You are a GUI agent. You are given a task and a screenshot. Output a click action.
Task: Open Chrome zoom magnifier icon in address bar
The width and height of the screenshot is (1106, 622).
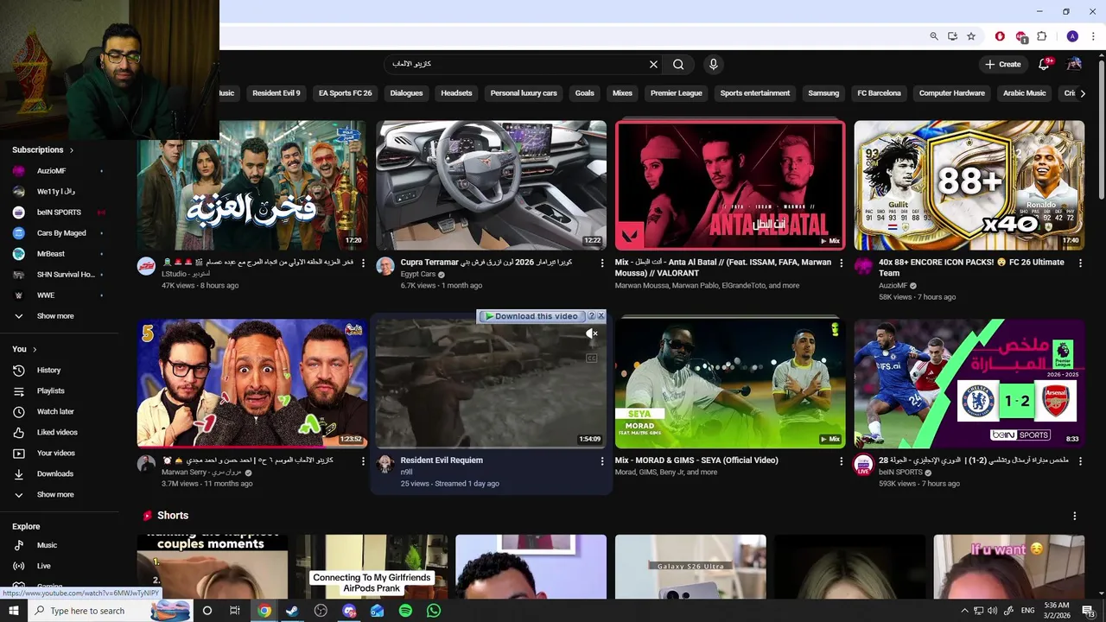[934, 36]
